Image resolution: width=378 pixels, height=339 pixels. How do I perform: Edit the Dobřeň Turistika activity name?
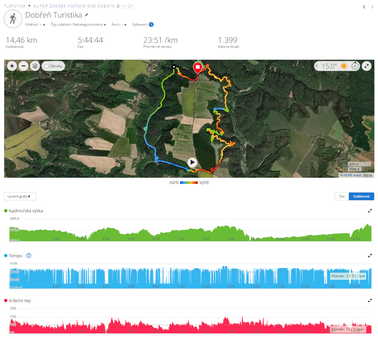pyautogui.click(x=86, y=15)
